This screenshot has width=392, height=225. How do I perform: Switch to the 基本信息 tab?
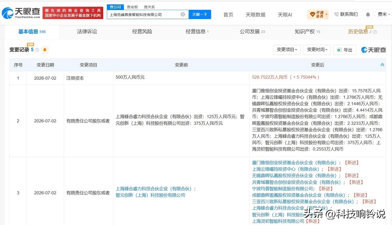pyautogui.click(x=32, y=32)
